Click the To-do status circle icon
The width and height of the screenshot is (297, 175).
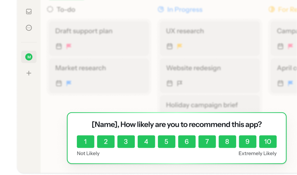coord(50,9)
